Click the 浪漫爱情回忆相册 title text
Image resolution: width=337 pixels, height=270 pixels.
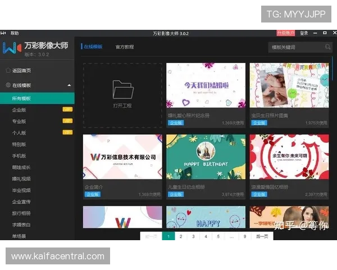(270, 187)
